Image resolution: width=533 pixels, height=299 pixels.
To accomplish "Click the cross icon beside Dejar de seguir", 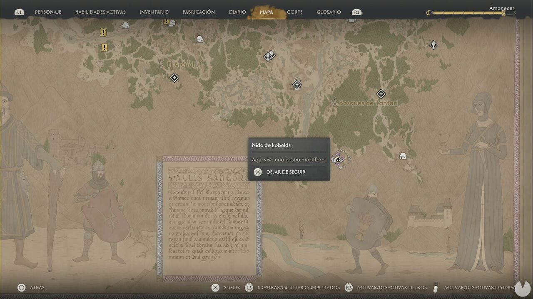I will tap(258, 172).
